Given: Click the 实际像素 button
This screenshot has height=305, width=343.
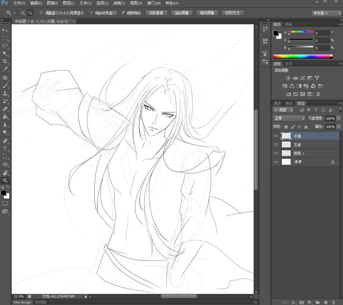Looking at the screenshot, I should click(x=156, y=13).
